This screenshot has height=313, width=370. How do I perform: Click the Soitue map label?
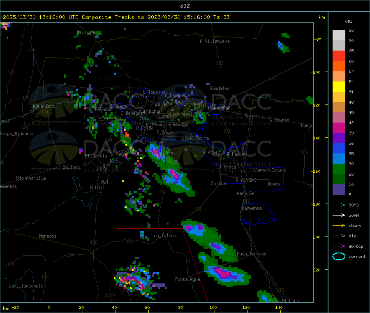(218, 183)
